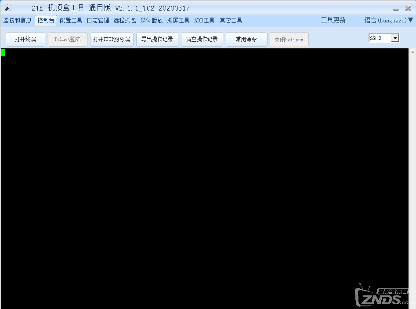
Task: Click the Telnet登陆 button
Action: [x=67, y=39]
